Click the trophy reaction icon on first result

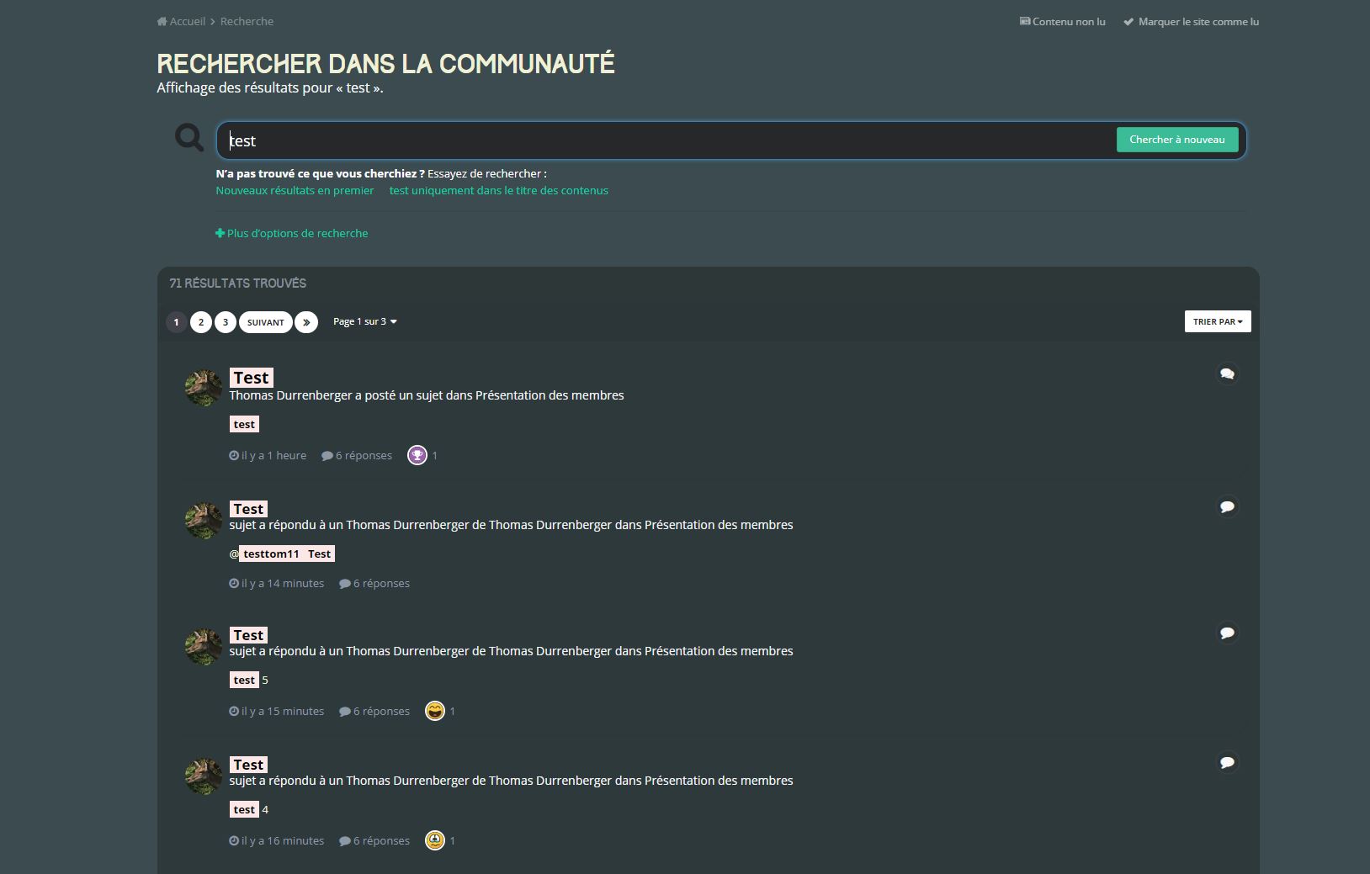[417, 456]
